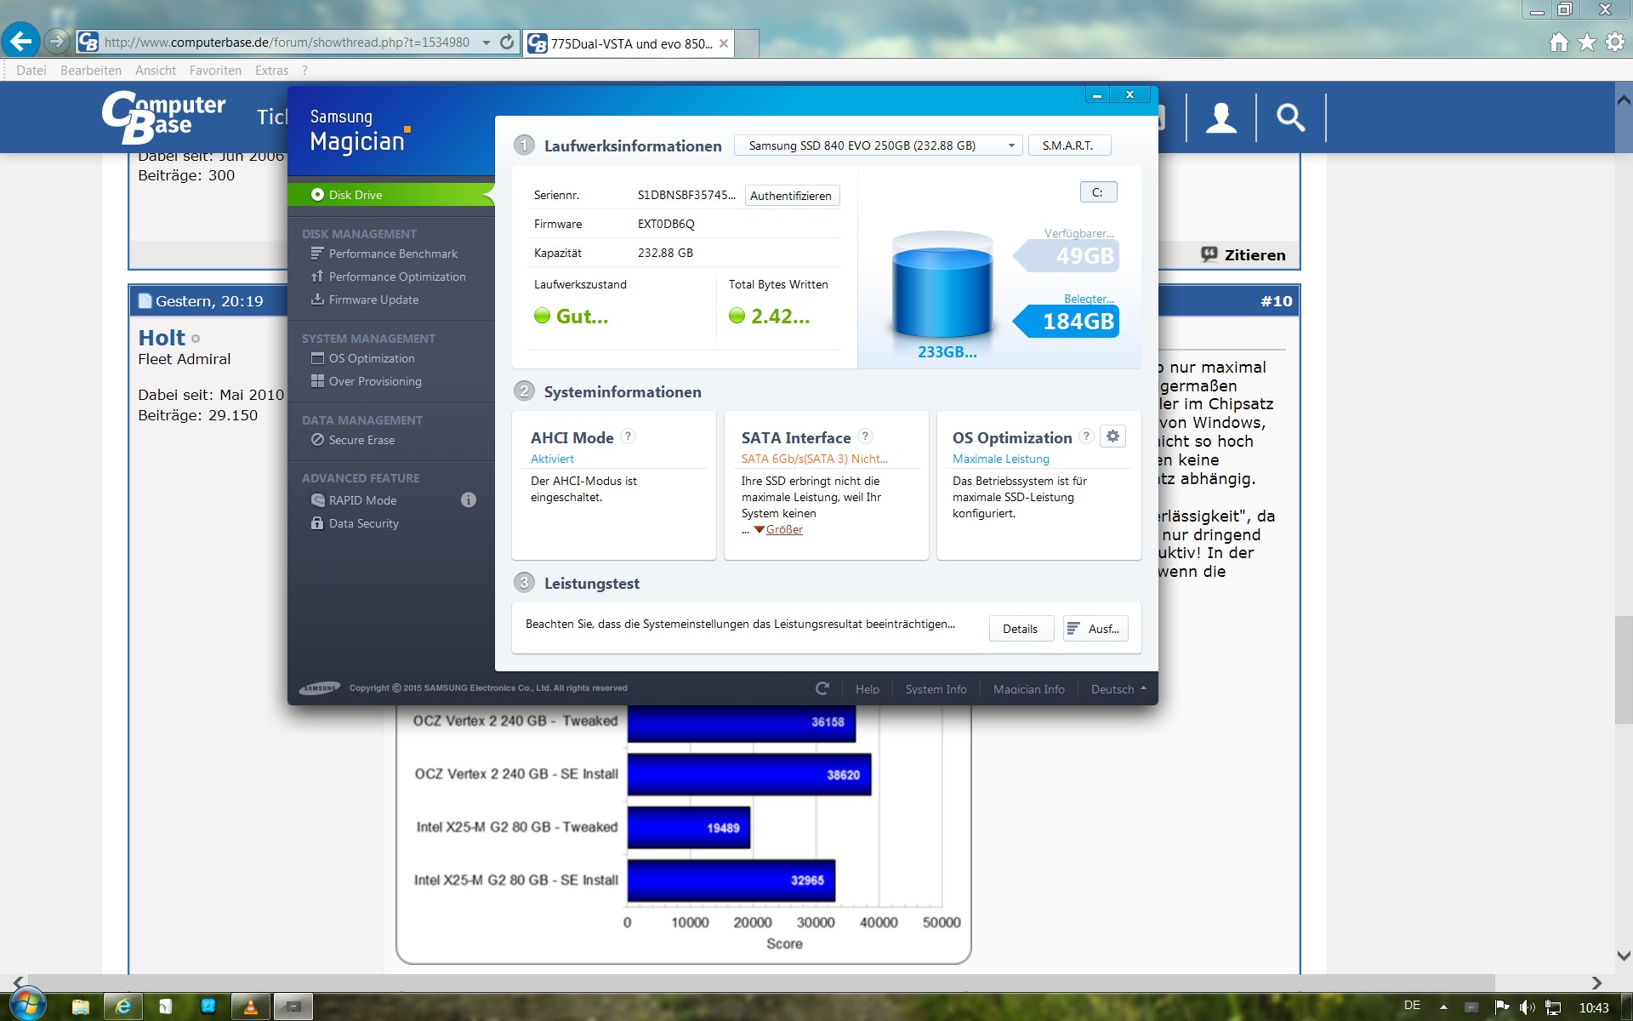
Task: Click the S.M.A.R.T. button
Action: tap(1068, 145)
